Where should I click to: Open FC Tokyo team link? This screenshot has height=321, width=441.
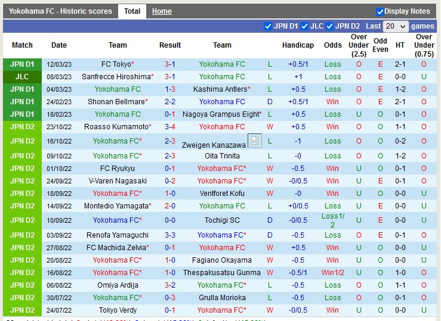(x=118, y=64)
